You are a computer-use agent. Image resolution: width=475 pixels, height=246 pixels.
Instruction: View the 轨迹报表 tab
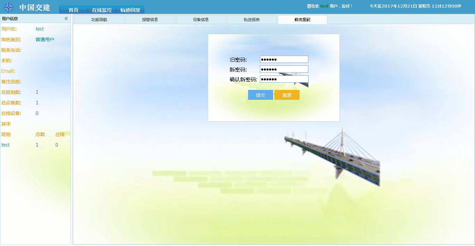(252, 20)
